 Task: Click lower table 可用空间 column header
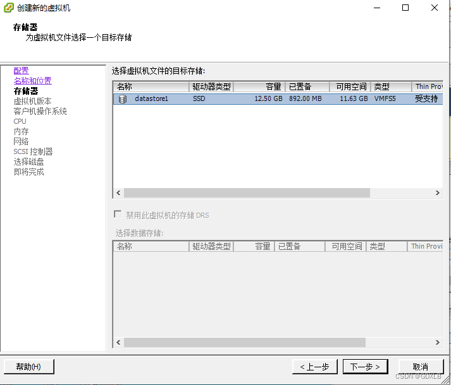(x=345, y=246)
